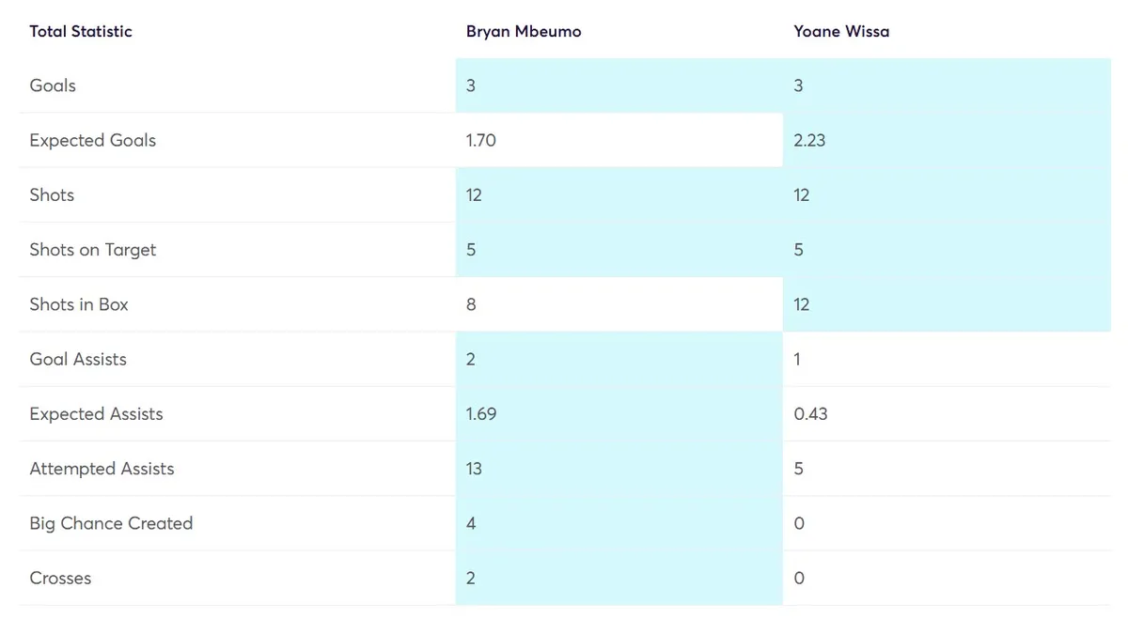Click Mbeumo's Goals value 3
The image size is (1128, 619).
(x=471, y=85)
